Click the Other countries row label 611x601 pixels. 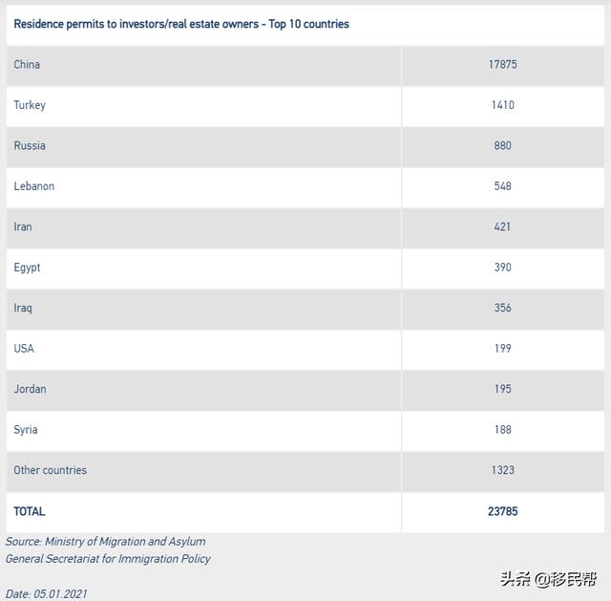point(50,470)
